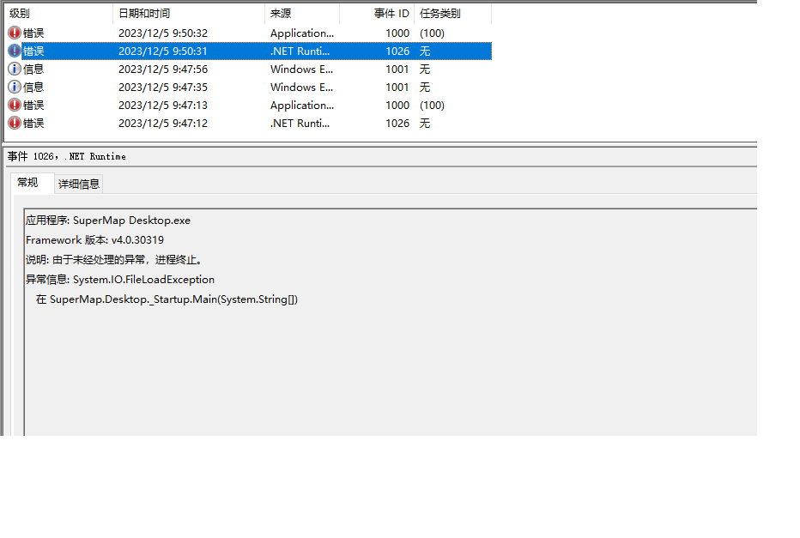The height and width of the screenshot is (538, 800).
Task: Click event ID 1026 in 9:47:12 row
Action: coord(397,123)
